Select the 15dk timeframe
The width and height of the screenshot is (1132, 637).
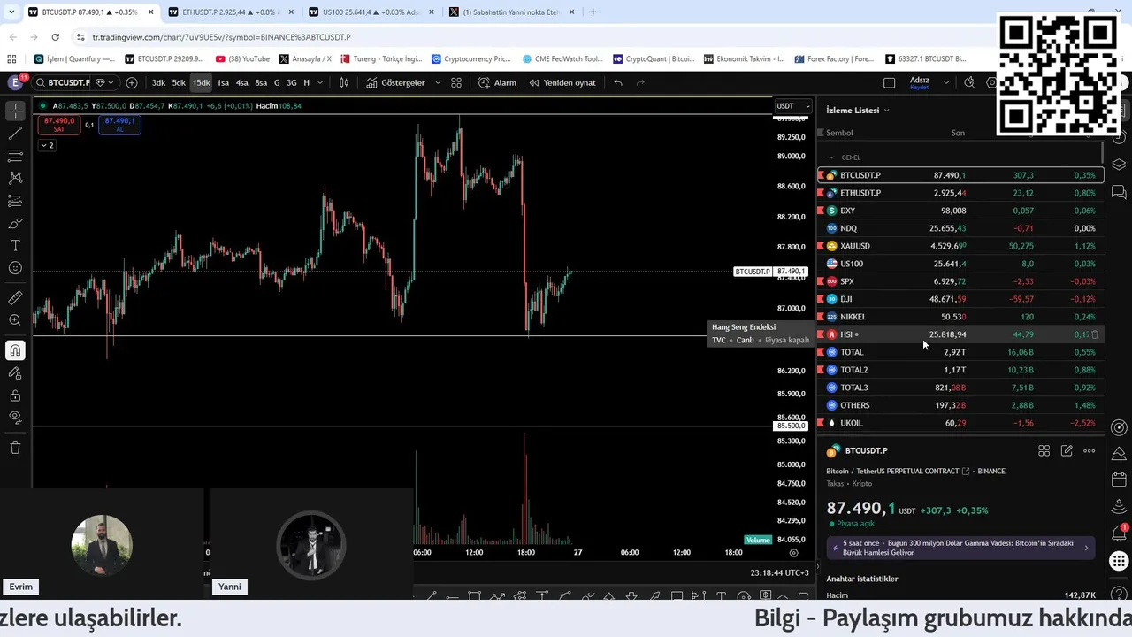[201, 82]
